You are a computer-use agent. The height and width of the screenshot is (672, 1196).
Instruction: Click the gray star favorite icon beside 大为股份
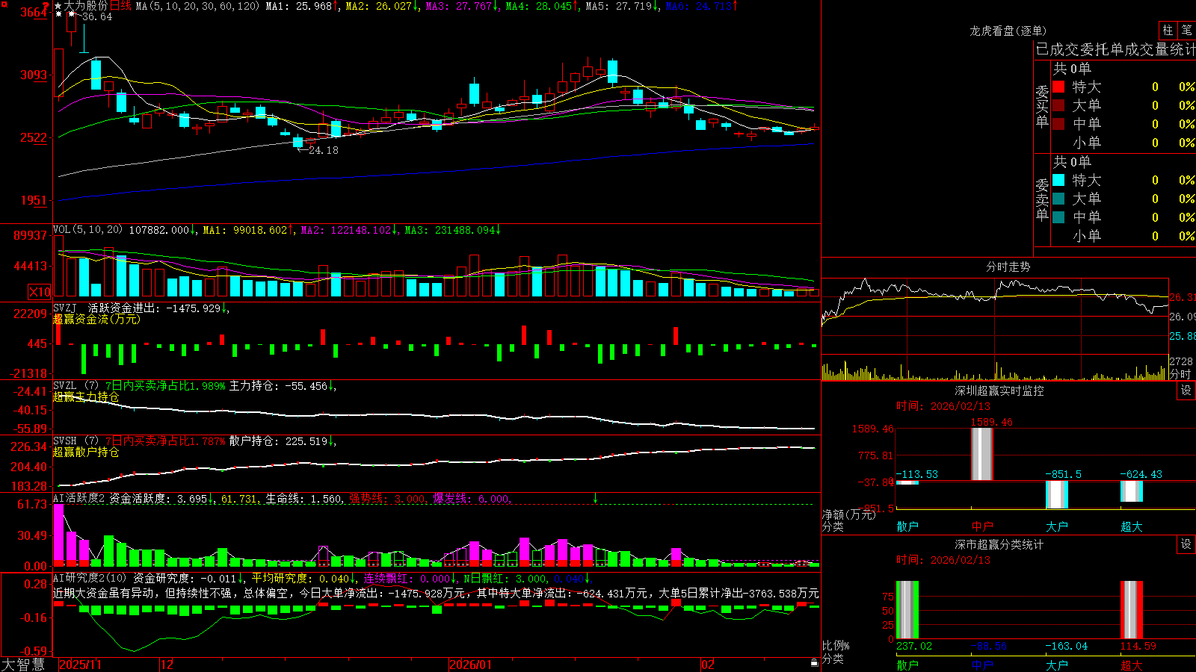pyautogui.click(x=58, y=6)
